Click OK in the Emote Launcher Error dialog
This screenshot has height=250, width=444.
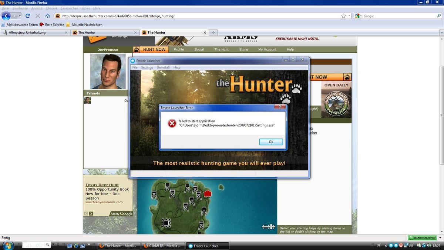click(x=271, y=142)
